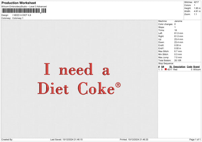Click the 'Red' description in stop sequence
This screenshot has width=202, height=142.
(x=175, y=69)
